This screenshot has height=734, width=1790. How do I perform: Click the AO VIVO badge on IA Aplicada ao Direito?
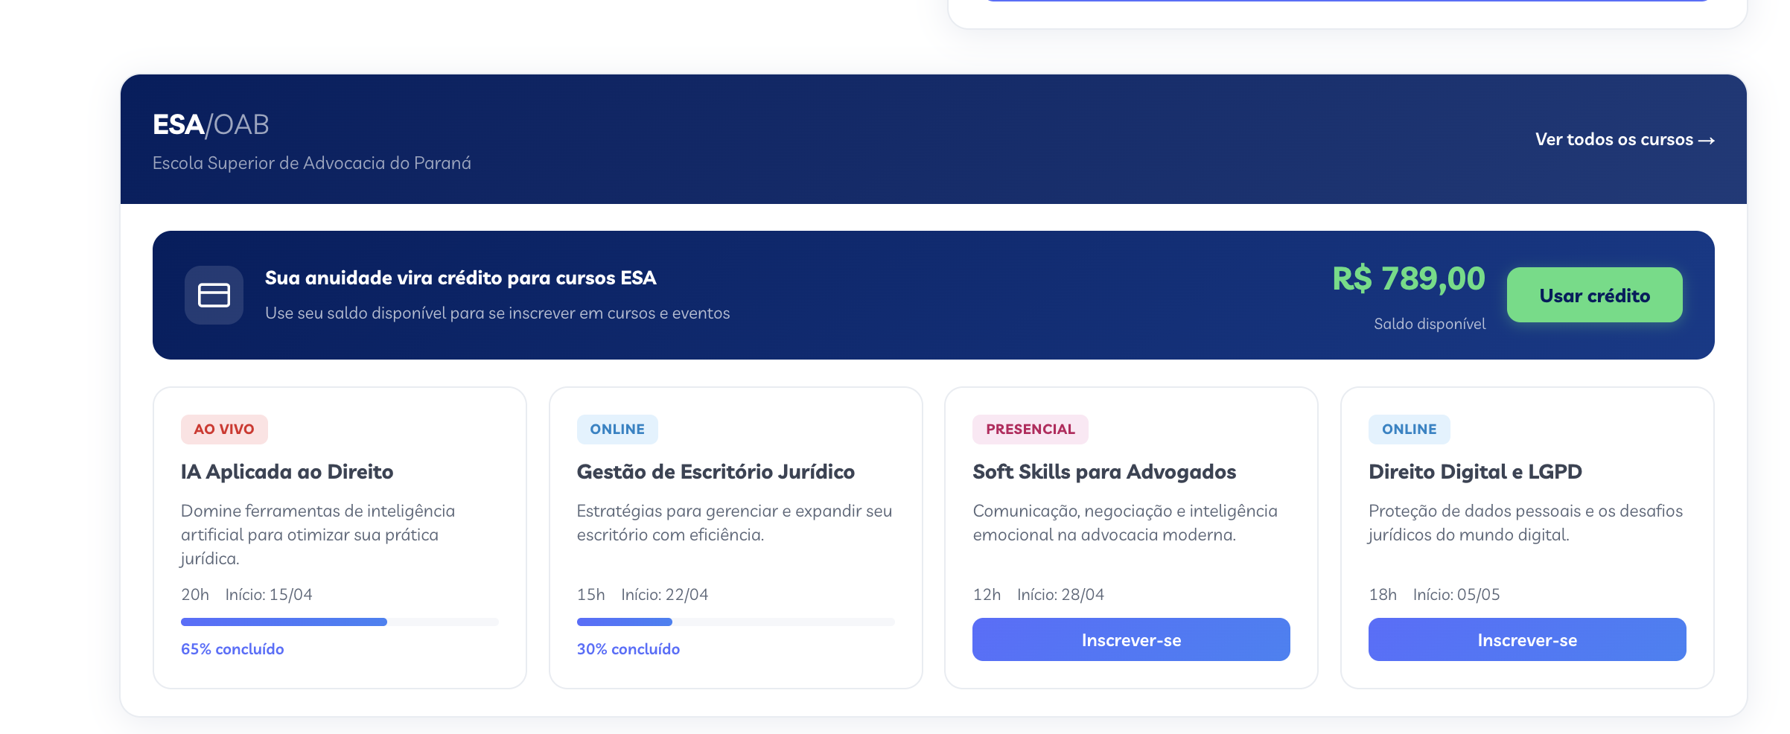point(225,429)
